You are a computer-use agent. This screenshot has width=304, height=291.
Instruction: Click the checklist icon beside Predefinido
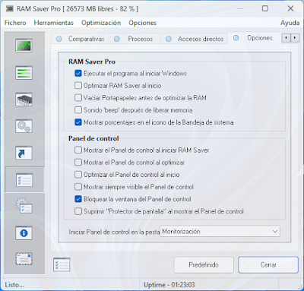[x=62, y=264]
